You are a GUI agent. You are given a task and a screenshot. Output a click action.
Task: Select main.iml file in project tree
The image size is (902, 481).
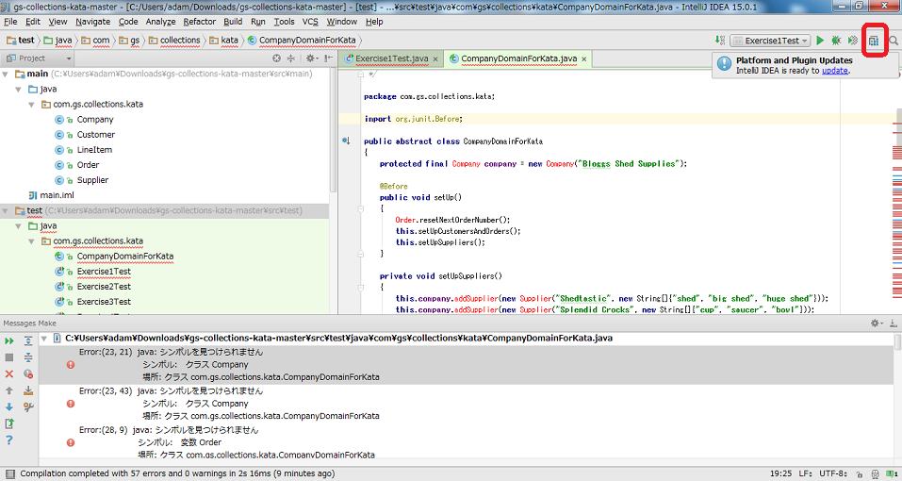(x=57, y=195)
